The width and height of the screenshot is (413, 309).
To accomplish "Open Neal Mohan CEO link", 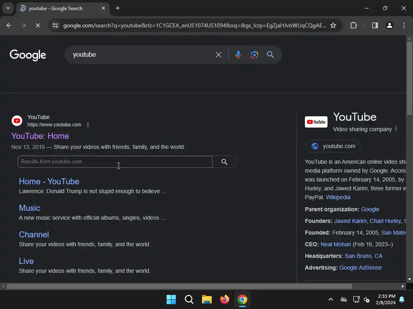I will click(x=336, y=244).
